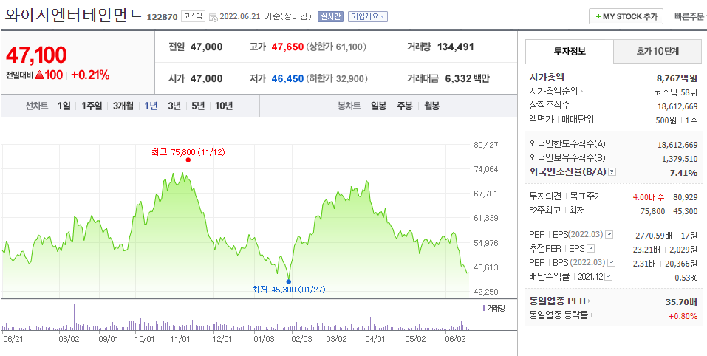The height and width of the screenshot is (356, 707).
Task: Click the 실시간 real-time badge
Action: [x=330, y=17]
